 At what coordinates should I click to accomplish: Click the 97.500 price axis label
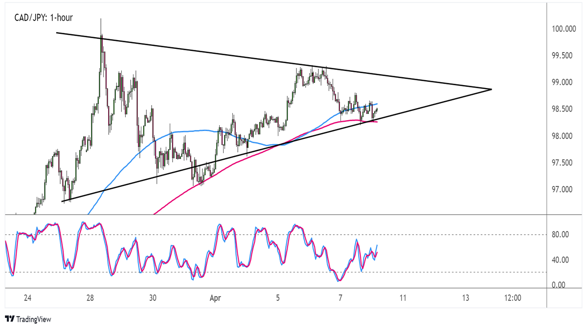563,162
